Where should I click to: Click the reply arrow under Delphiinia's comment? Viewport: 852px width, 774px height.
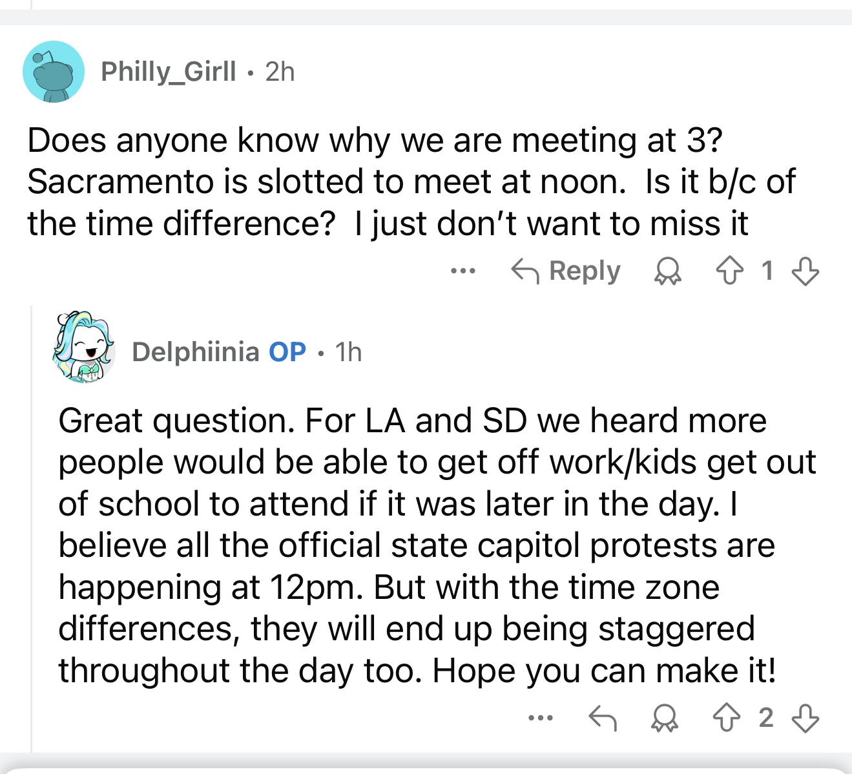click(603, 717)
